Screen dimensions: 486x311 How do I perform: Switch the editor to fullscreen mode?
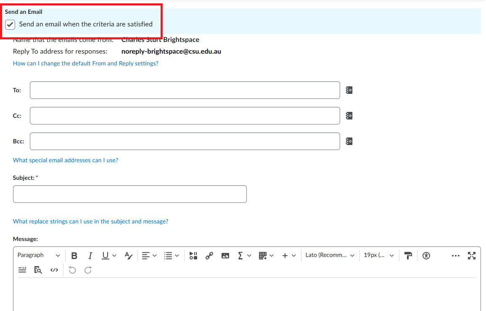(472, 256)
